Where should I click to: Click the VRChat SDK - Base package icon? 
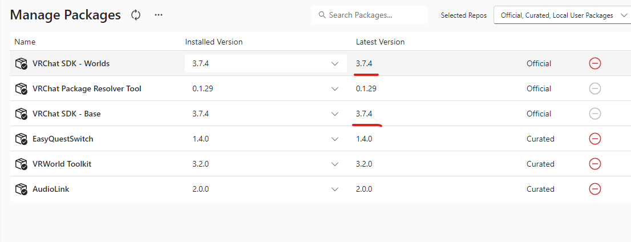tap(22, 114)
